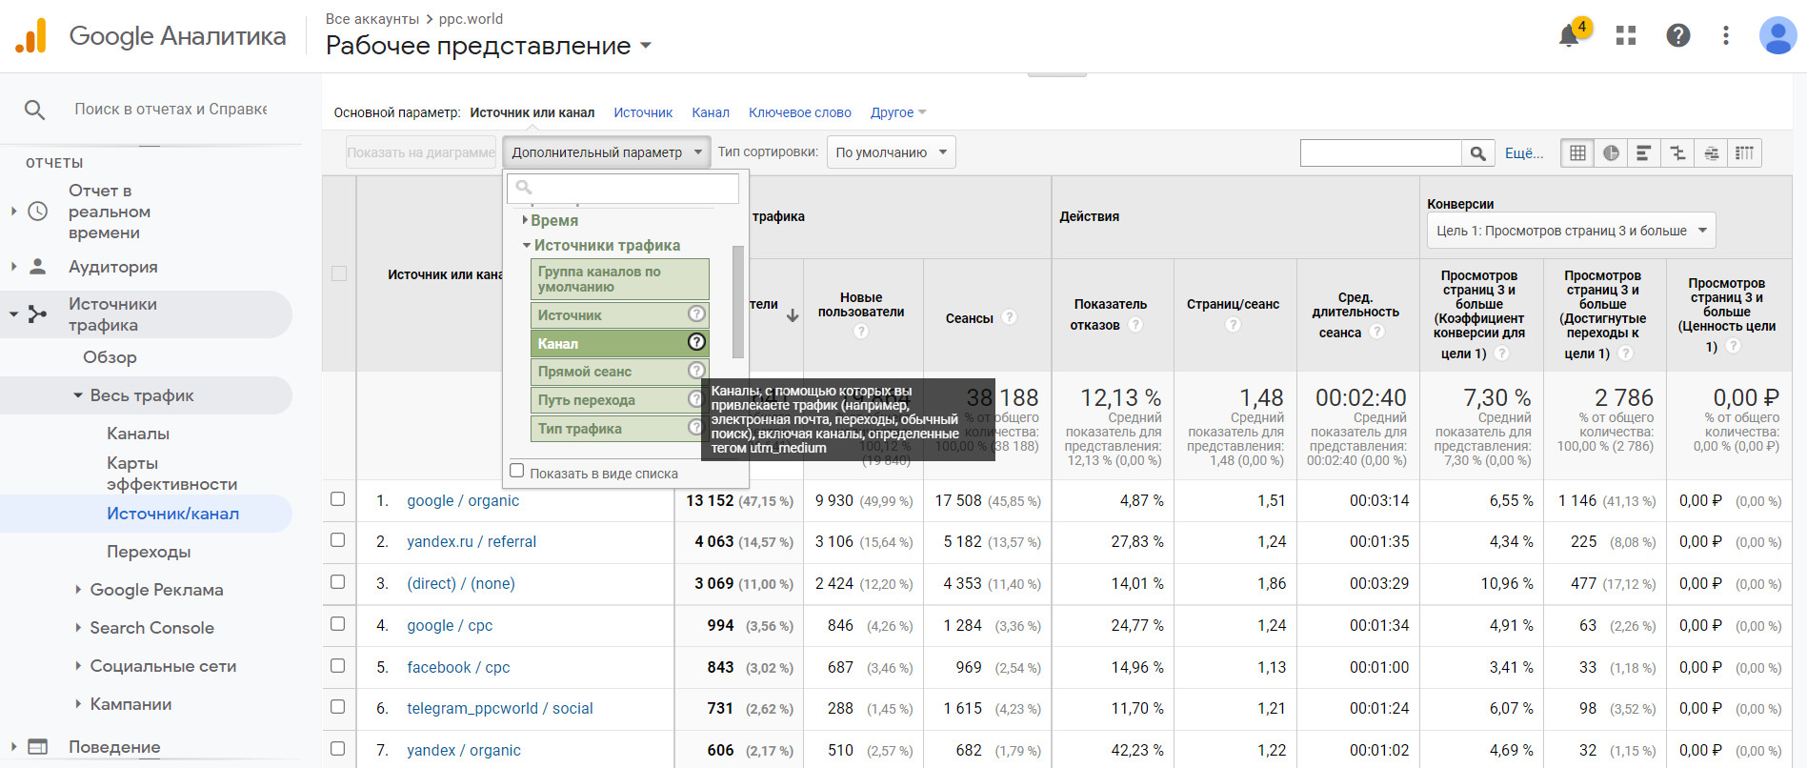The width and height of the screenshot is (1807, 768).
Task: Switch to pie chart percentage view
Action: pos(1611,153)
